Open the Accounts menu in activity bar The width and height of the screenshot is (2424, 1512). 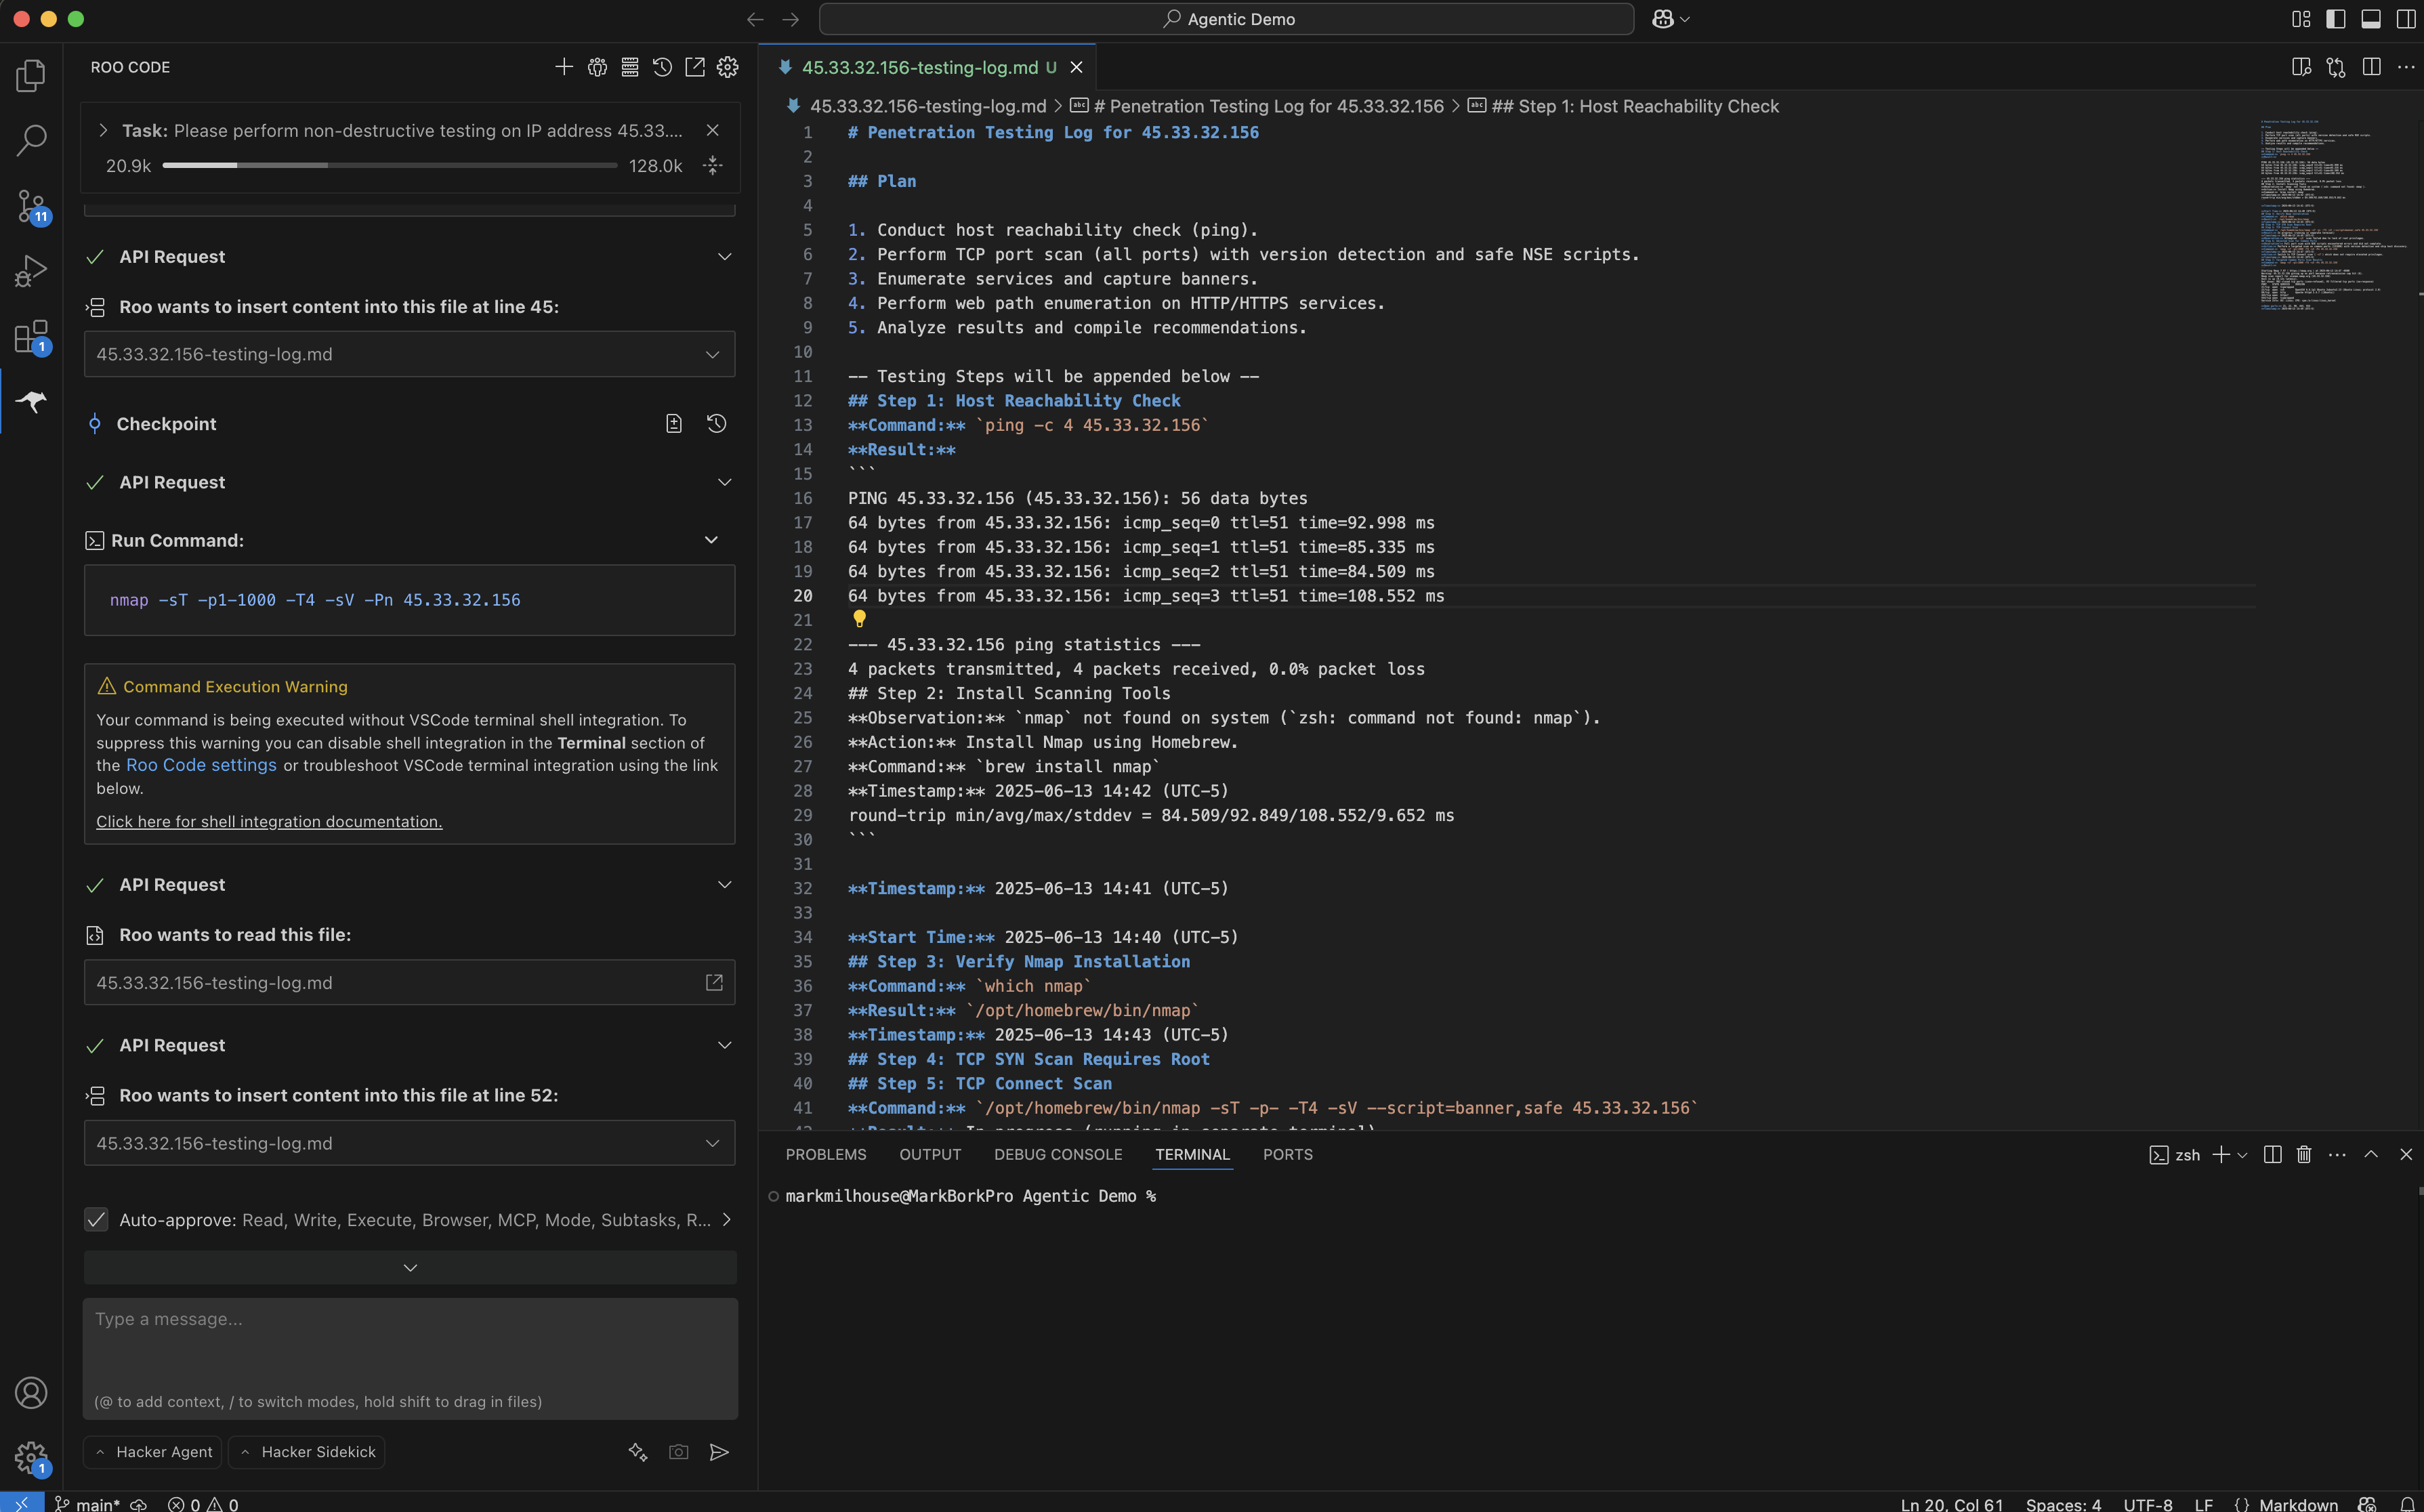(31, 1392)
